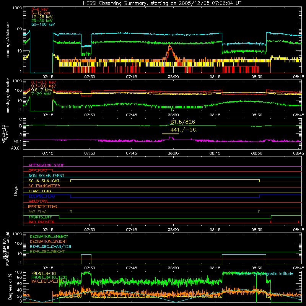306x306 pixels.
Task: Click the 07:30 time label under the keV panel
Action: coord(90,77)
